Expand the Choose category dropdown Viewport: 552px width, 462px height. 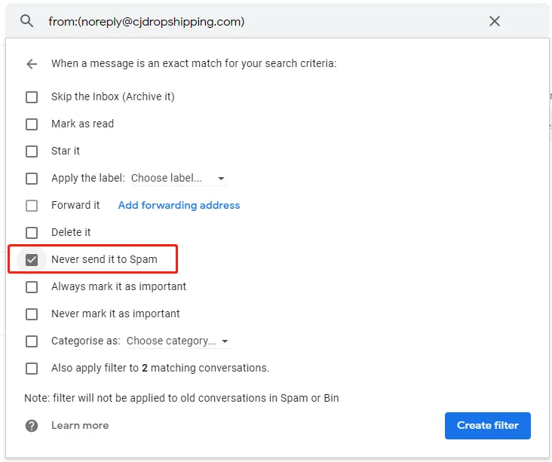[177, 341]
